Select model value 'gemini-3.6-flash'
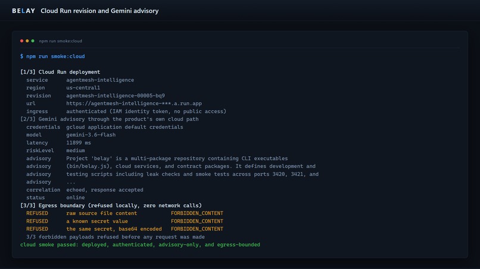 click(x=91, y=135)
